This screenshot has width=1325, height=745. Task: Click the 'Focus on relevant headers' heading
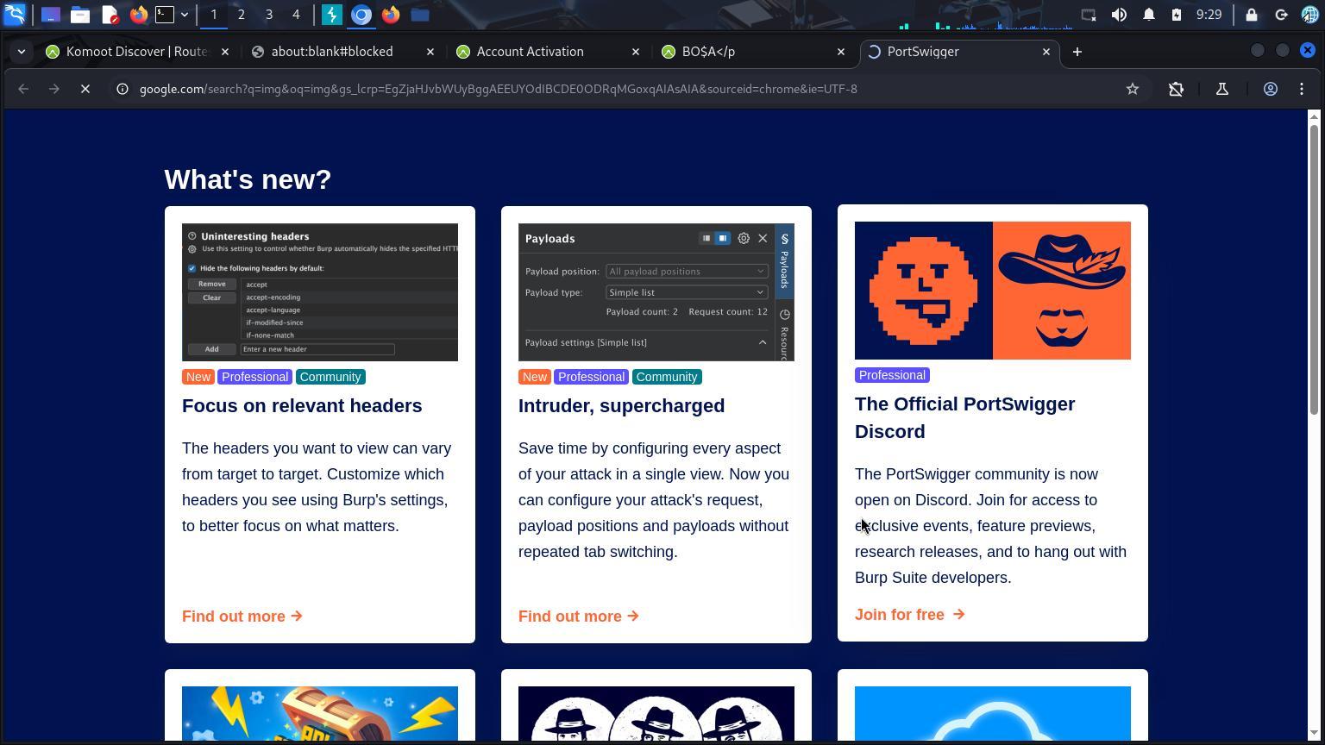[302, 405]
